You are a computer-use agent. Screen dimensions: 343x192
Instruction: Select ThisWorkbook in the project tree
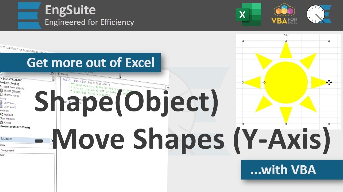[11, 95]
